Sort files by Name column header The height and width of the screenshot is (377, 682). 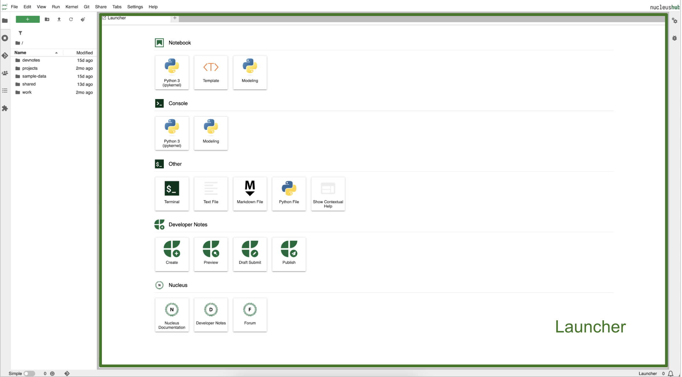point(37,53)
